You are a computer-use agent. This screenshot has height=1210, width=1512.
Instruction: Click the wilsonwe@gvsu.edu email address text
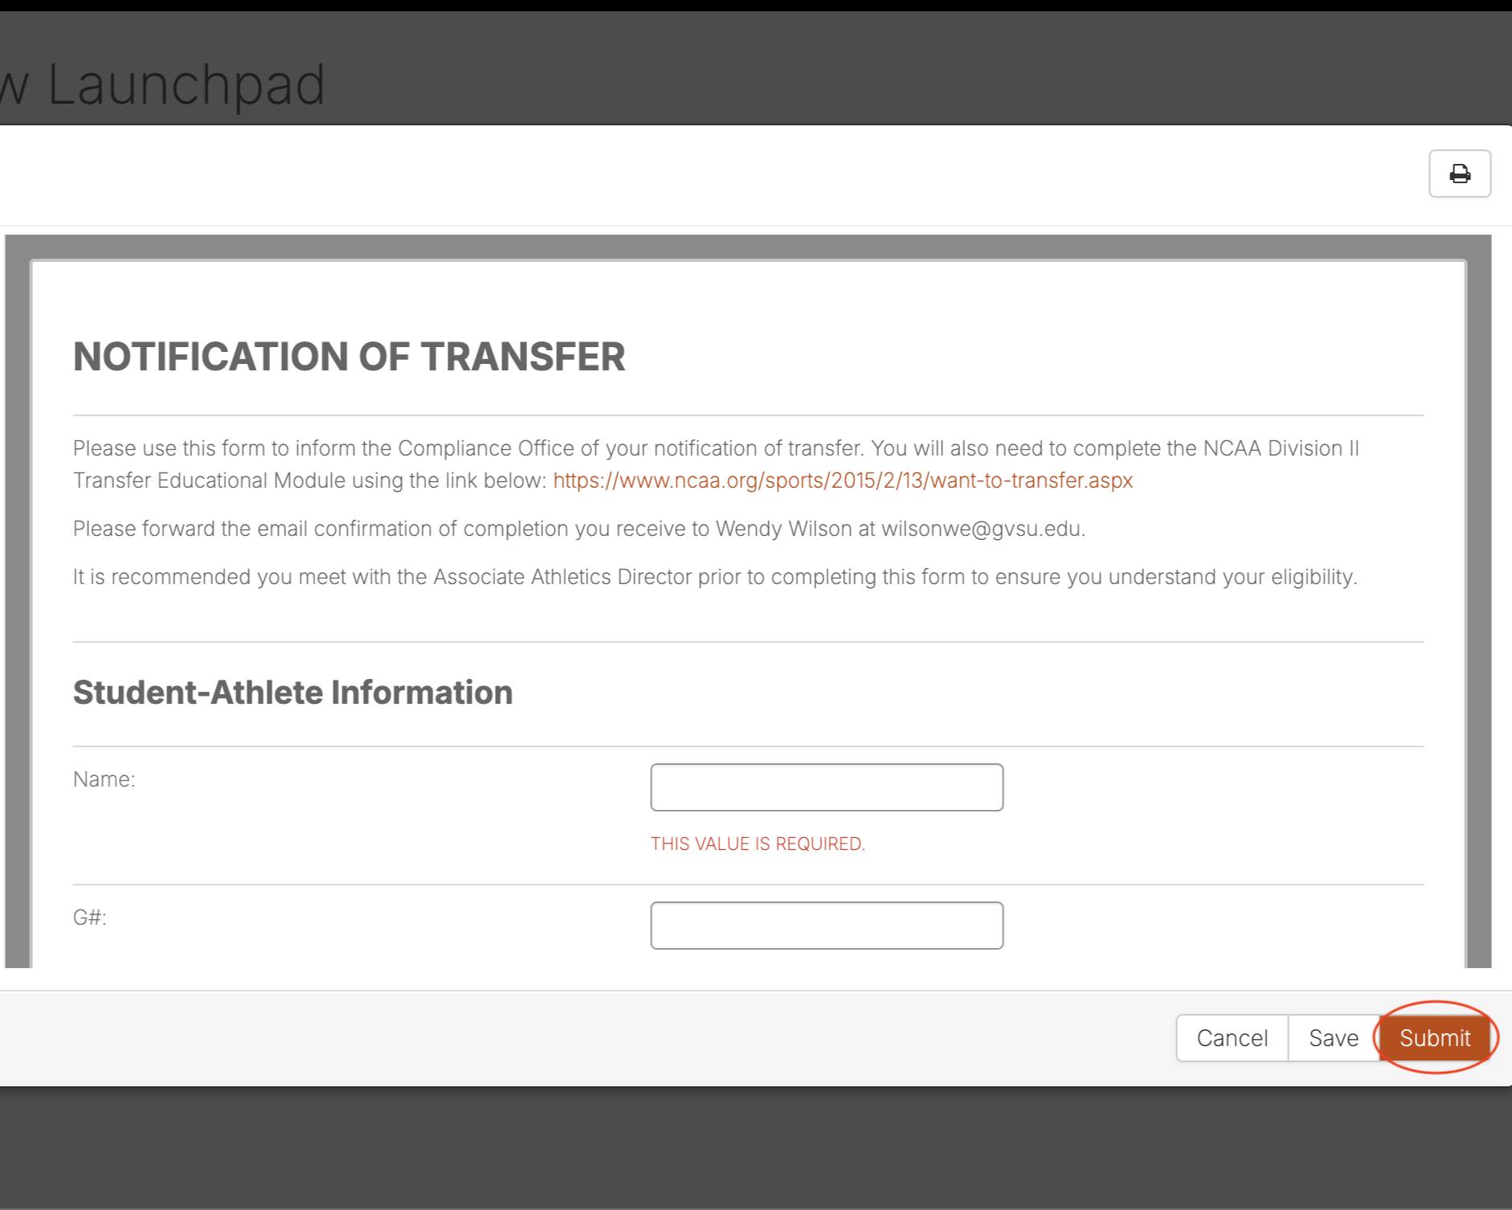click(982, 529)
